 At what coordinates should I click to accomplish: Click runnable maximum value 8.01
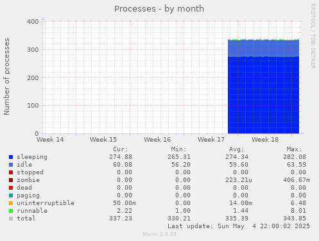point(298,211)
